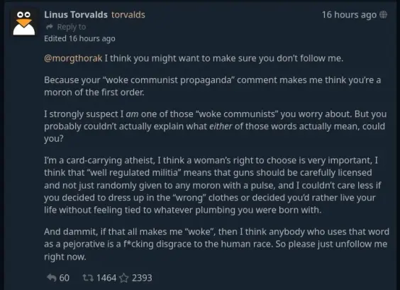Open Linus Torvalds display name
400x290 pixels.
point(76,15)
